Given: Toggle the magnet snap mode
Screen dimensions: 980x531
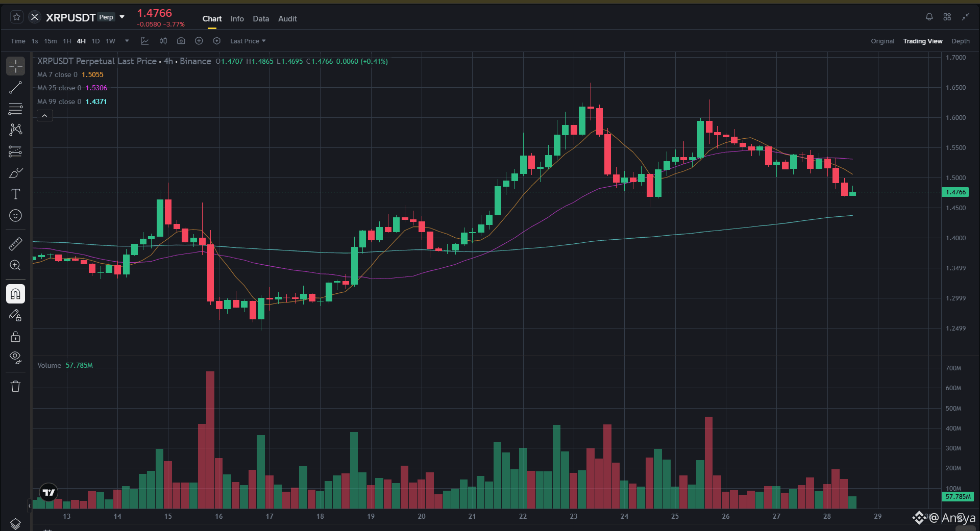Looking at the screenshot, I should (x=15, y=294).
